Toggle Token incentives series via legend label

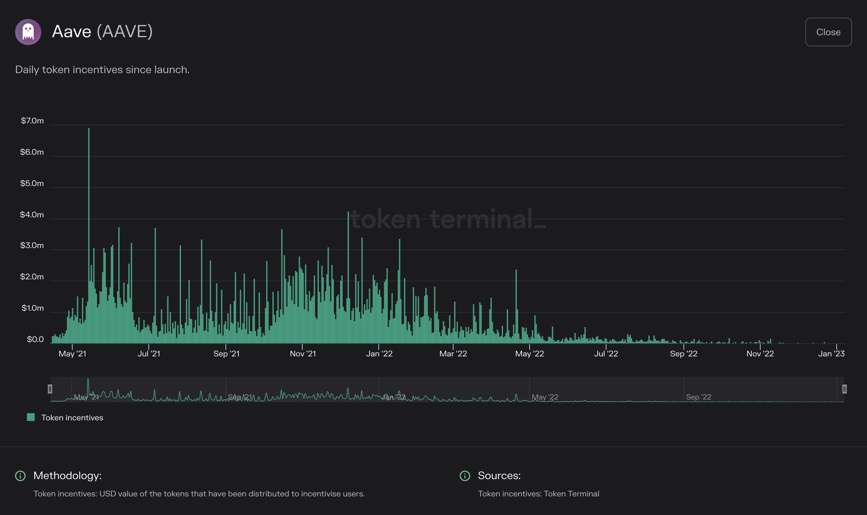tap(72, 418)
